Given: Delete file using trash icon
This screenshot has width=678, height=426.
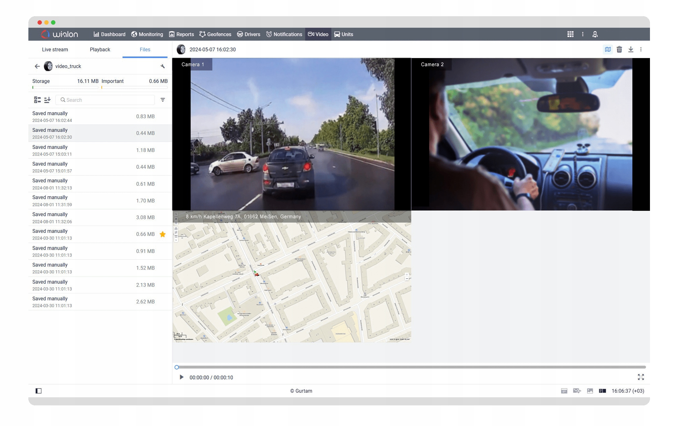Looking at the screenshot, I should coord(619,50).
